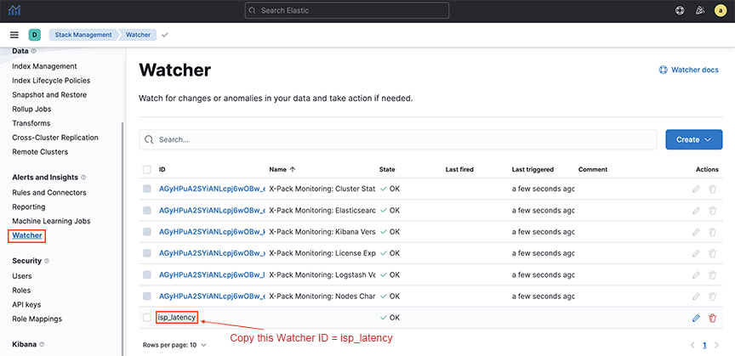
Task: Go to page 1 of the table
Action: click(x=704, y=345)
